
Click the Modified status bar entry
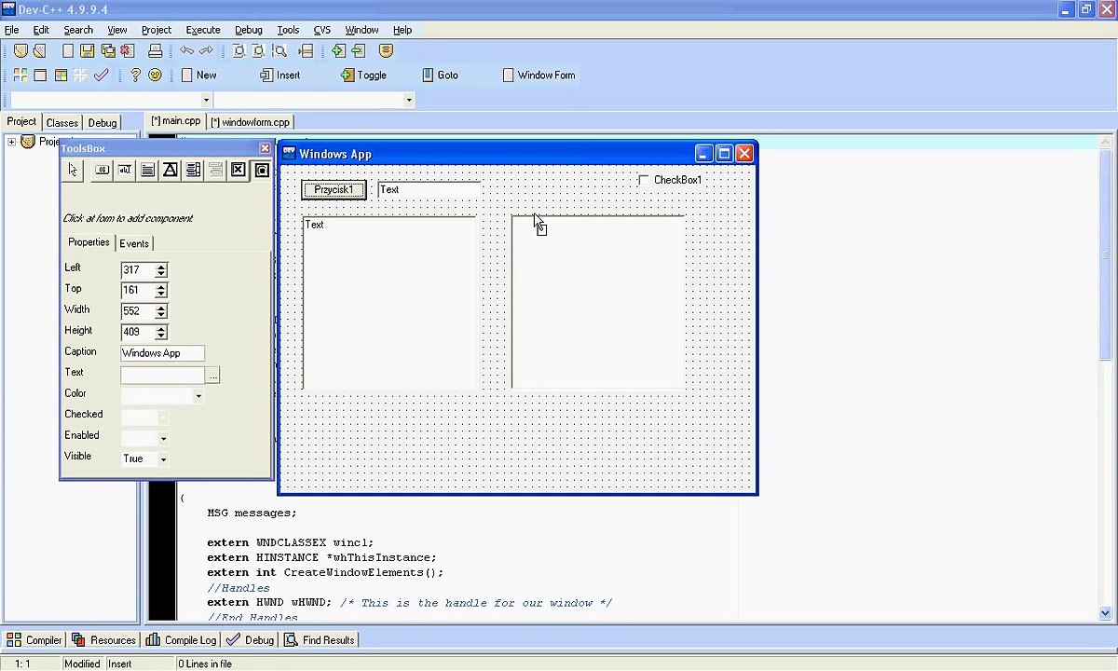(82, 664)
